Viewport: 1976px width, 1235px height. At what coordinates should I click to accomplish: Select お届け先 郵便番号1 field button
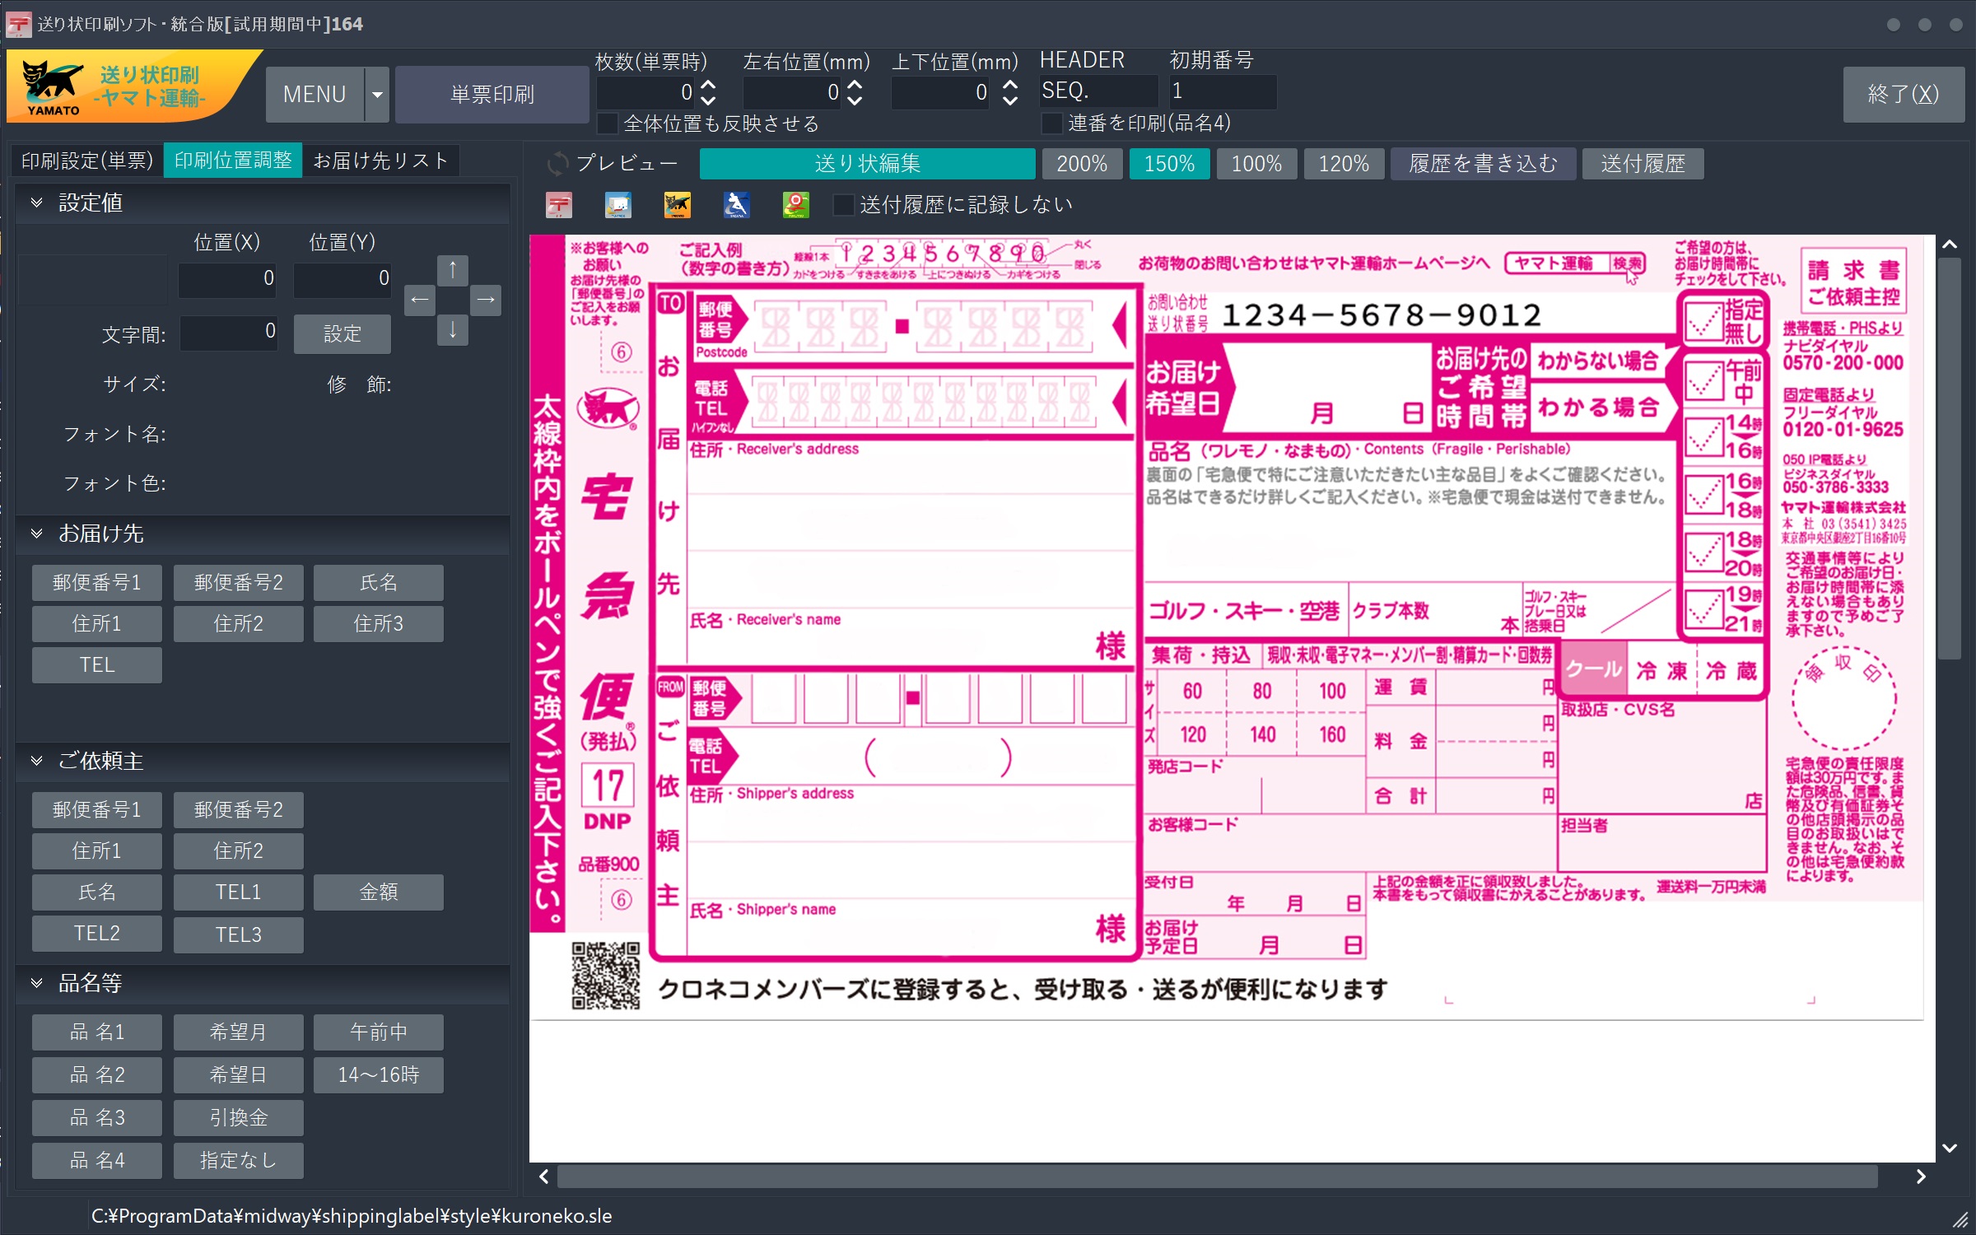coord(97,583)
